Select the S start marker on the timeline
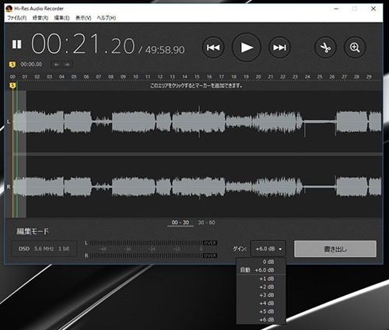 click(12, 86)
